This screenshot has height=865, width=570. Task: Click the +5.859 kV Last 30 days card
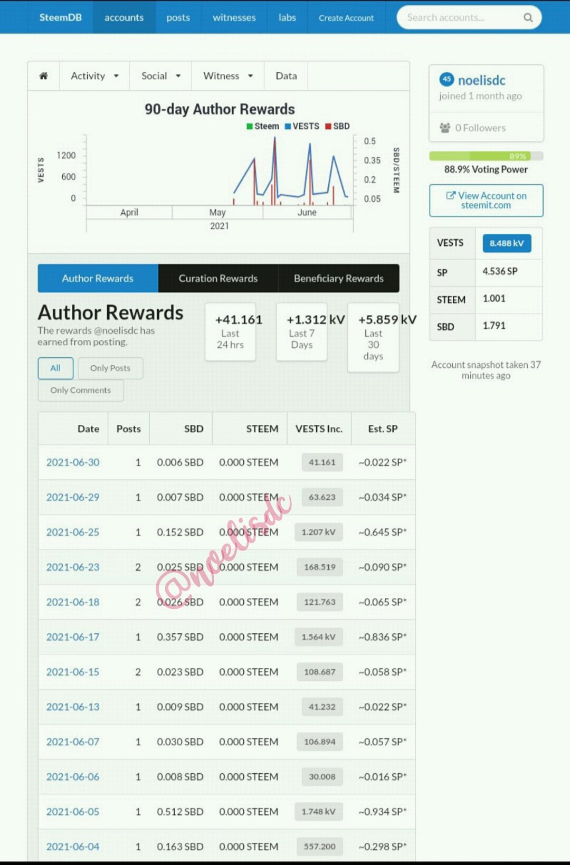[374, 338]
